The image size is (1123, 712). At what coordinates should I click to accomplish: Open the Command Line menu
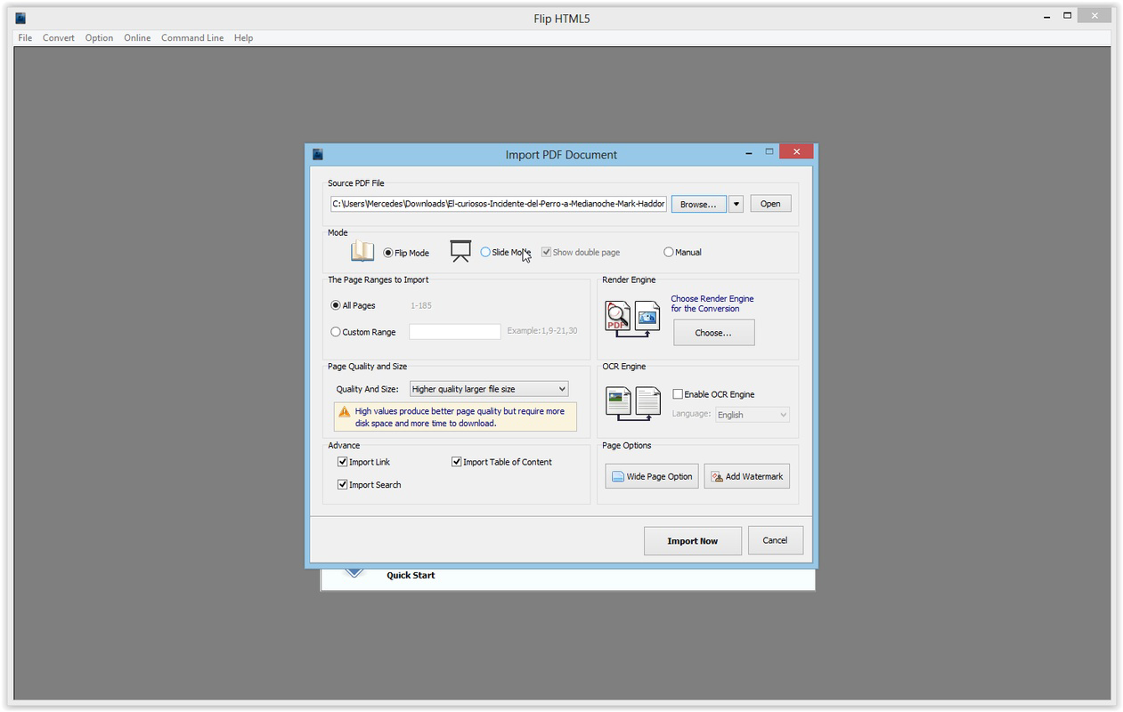[x=192, y=37]
